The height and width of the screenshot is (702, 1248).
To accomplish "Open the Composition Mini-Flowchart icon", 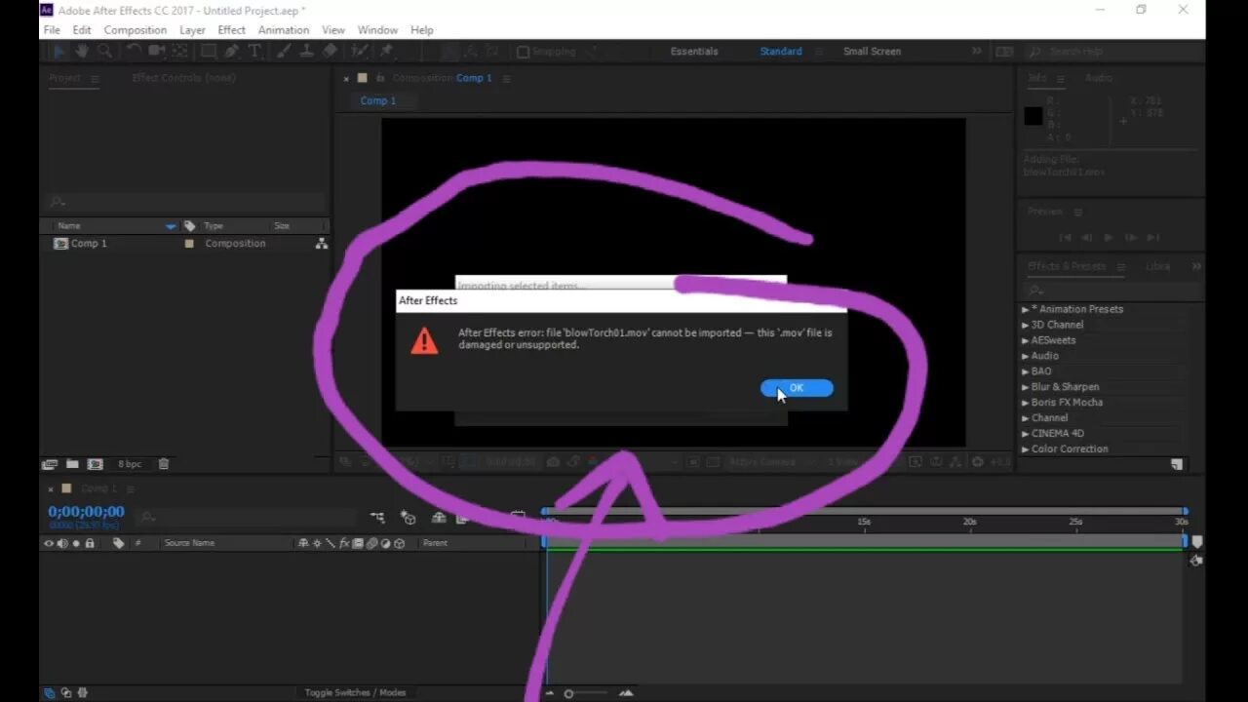I will [377, 518].
